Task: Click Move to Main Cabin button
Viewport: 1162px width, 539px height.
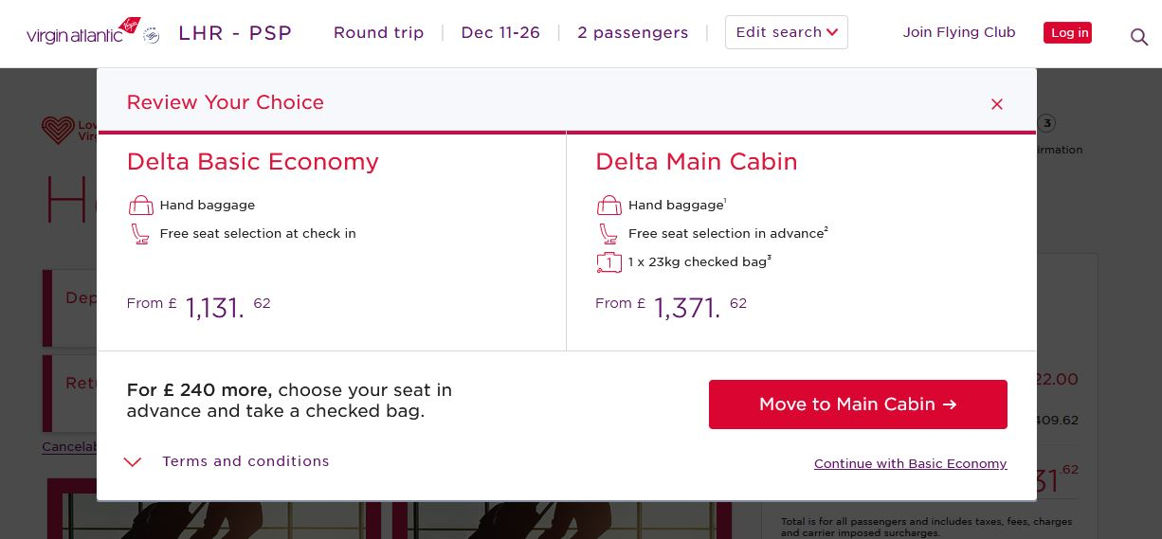Action: (858, 404)
